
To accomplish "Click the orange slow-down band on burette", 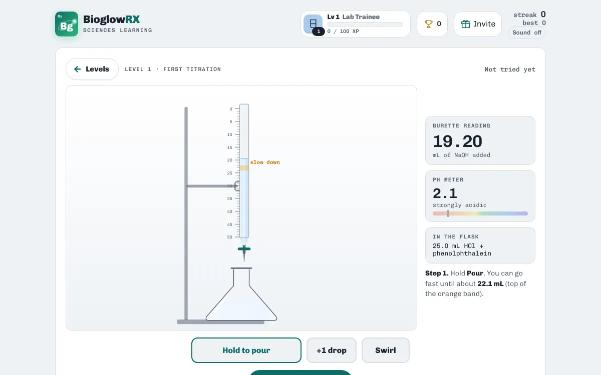I will click(x=244, y=168).
